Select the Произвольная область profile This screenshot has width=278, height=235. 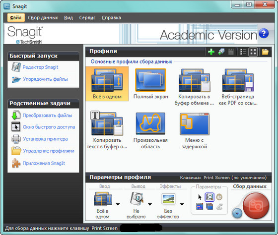click(x=150, y=130)
